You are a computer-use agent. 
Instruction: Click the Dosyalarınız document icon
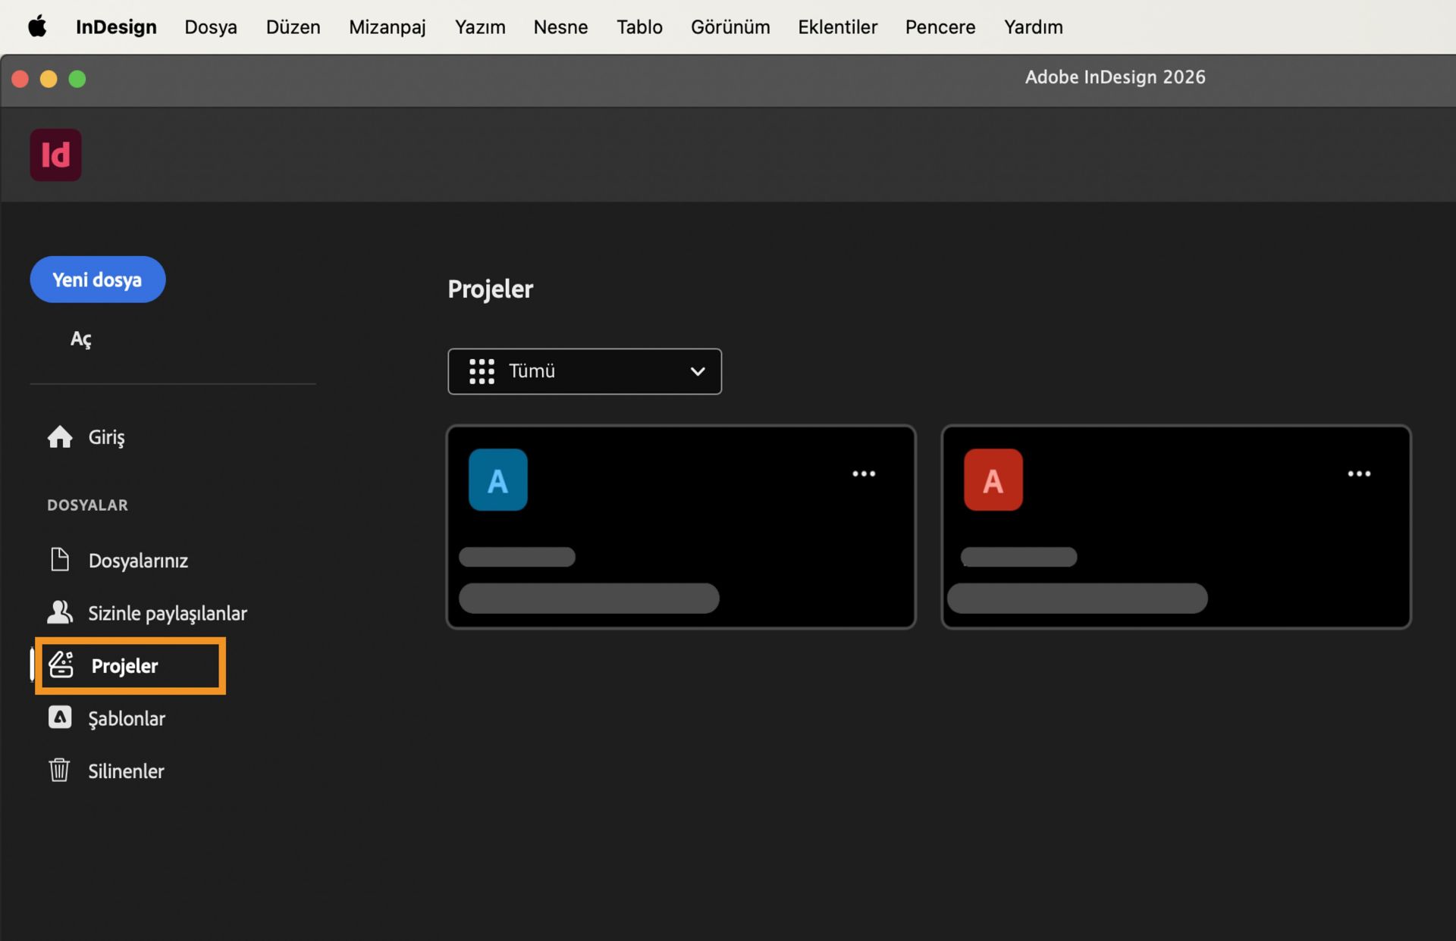tap(60, 559)
